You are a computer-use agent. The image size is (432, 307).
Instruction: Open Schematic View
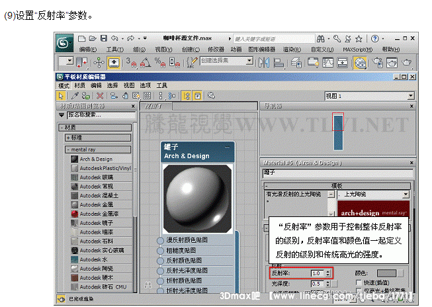pos(342,63)
